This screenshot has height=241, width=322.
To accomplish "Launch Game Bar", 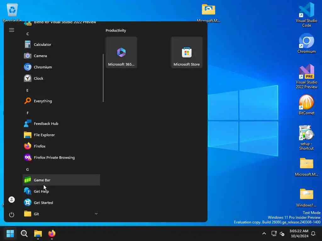I will pos(61,180).
